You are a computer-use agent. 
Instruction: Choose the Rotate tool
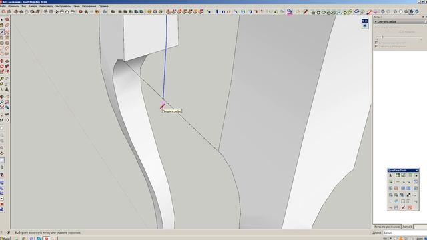2,66
